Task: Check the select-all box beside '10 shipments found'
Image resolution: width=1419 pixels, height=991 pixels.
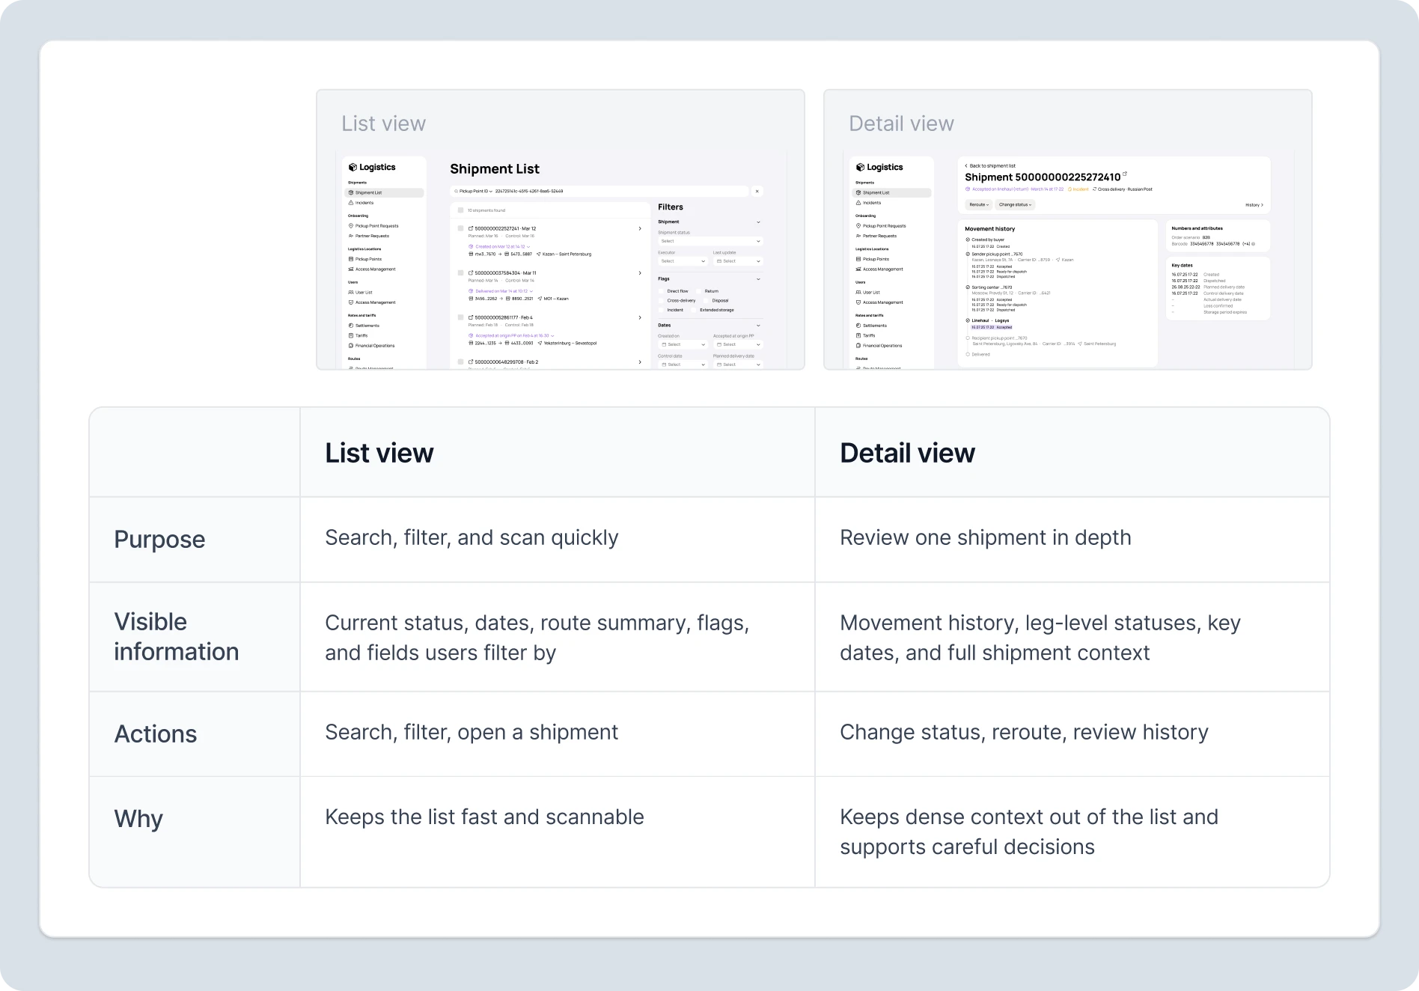Action: click(x=461, y=210)
